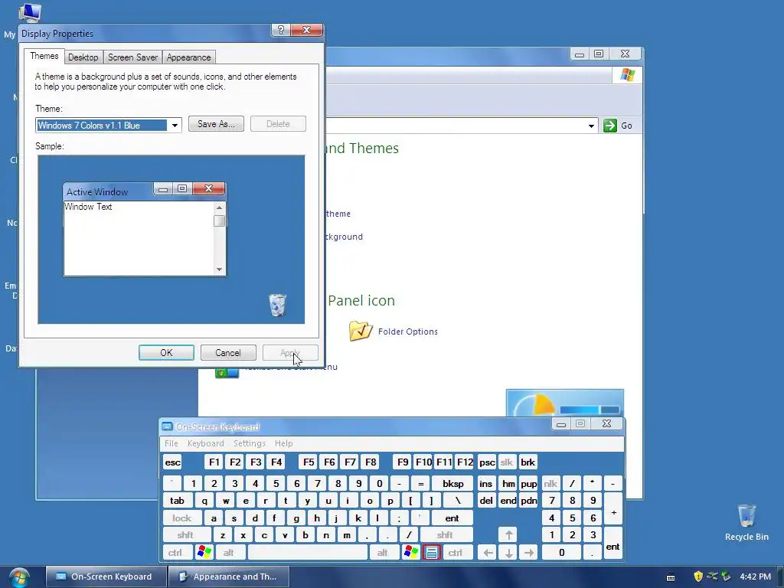Click sample window scrollbar down arrow
This screenshot has width=784, height=588.
(x=219, y=269)
